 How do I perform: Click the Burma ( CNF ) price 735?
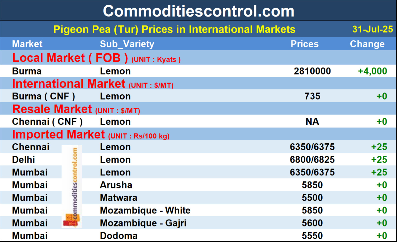click(x=313, y=96)
